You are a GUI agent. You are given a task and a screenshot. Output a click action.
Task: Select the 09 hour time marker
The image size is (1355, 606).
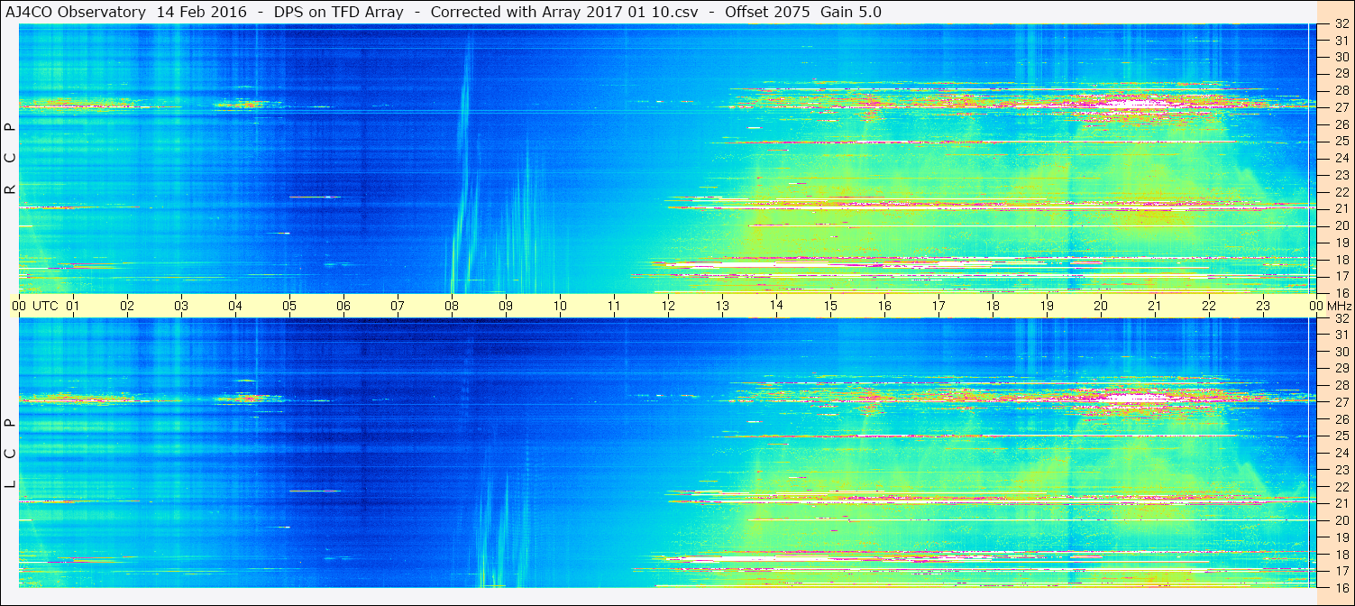506,306
